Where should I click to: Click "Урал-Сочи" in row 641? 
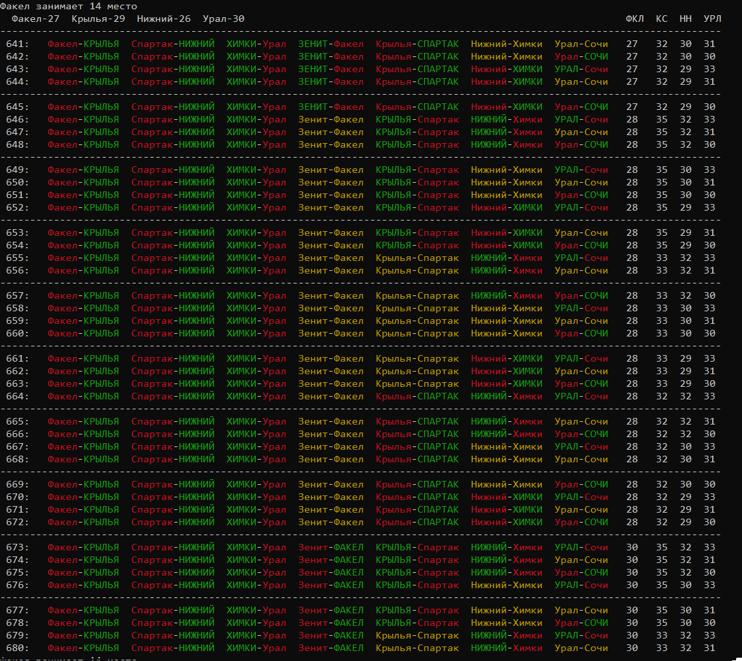[x=581, y=44]
